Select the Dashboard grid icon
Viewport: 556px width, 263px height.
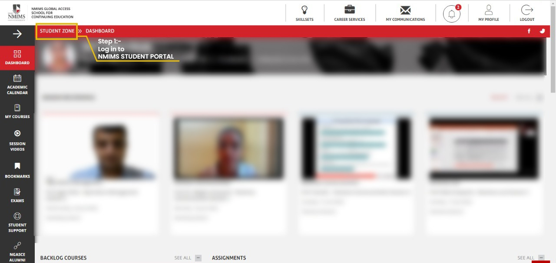tap(17, 54)
